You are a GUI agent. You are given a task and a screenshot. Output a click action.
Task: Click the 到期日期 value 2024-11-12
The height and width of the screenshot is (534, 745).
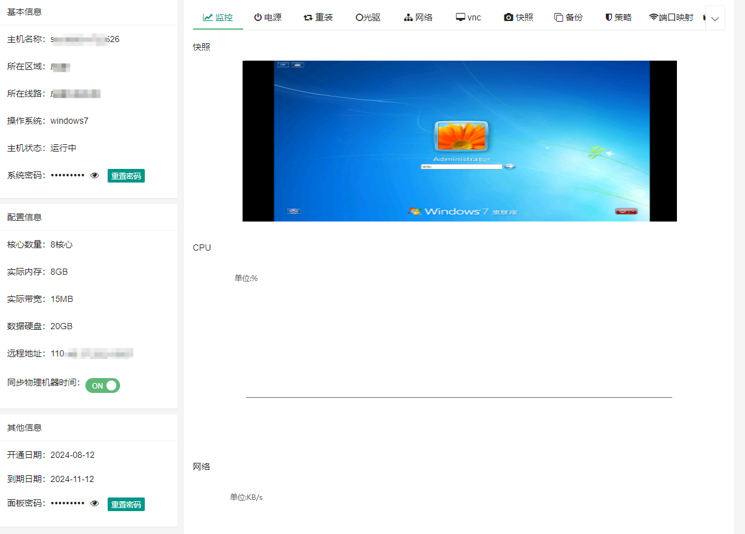pos(72,479)
